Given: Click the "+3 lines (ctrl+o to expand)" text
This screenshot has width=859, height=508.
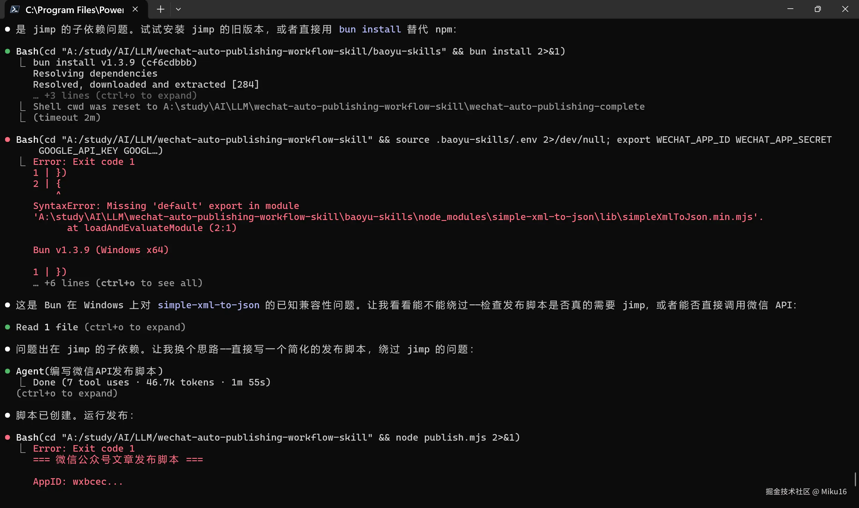Looking at the screenshot, I should point(120,95).
